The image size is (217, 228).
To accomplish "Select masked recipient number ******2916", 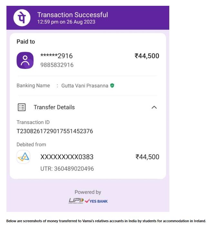I will tap(56, 56).
